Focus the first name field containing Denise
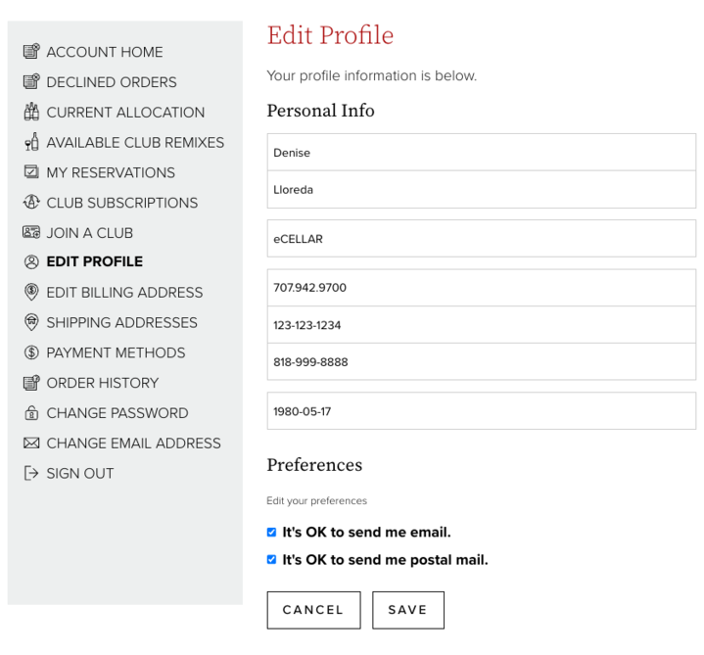The width and height of the screenshot is (704, 655). pos(482,152)
